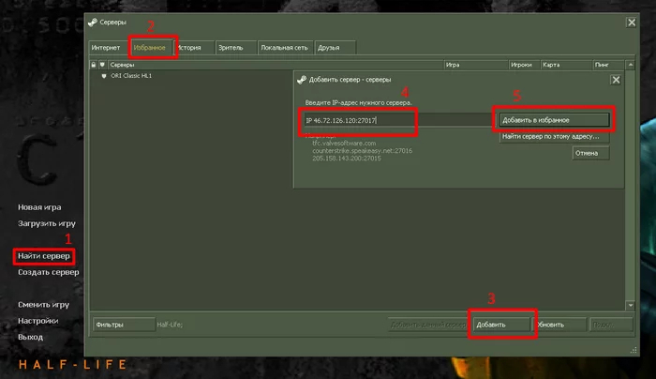Click Найти сервер по этому адресу button
This screenshot has width=656, height=379.
[555, 137]
